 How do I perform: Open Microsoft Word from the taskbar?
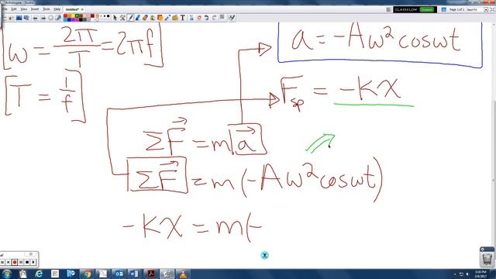[135, 274]
